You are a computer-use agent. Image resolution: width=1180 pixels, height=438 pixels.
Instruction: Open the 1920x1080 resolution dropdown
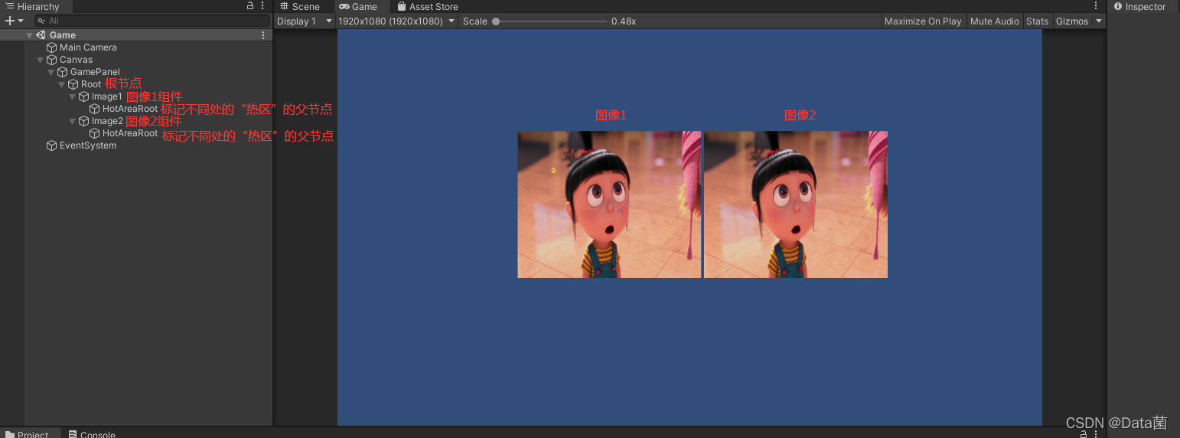[x=396, y=21]
